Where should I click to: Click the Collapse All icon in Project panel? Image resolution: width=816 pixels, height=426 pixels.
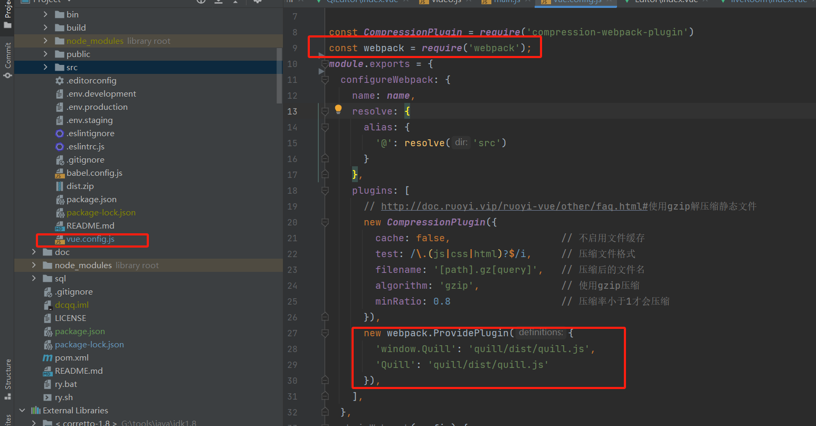coord(218,3)
